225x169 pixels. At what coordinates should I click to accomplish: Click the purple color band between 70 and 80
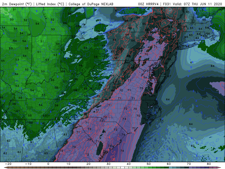click(199, 168)
